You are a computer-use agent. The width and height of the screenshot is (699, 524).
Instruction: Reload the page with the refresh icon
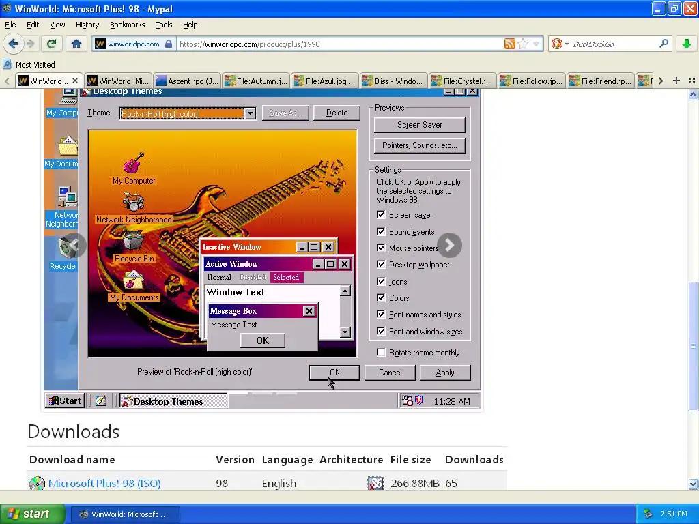[52, 44]
